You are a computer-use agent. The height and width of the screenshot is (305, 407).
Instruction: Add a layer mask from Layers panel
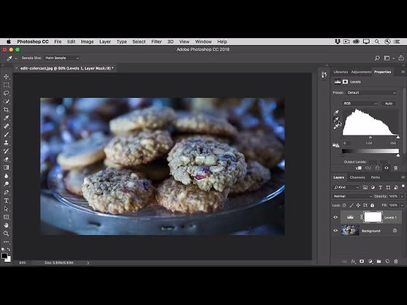pos(362,261)
